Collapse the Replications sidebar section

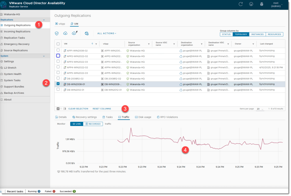[x=44, y=20]
